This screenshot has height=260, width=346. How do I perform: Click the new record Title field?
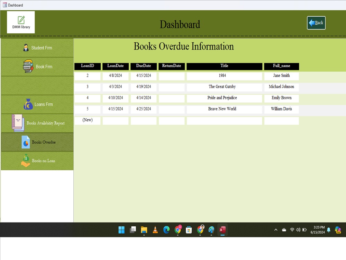tap(225, 121)
